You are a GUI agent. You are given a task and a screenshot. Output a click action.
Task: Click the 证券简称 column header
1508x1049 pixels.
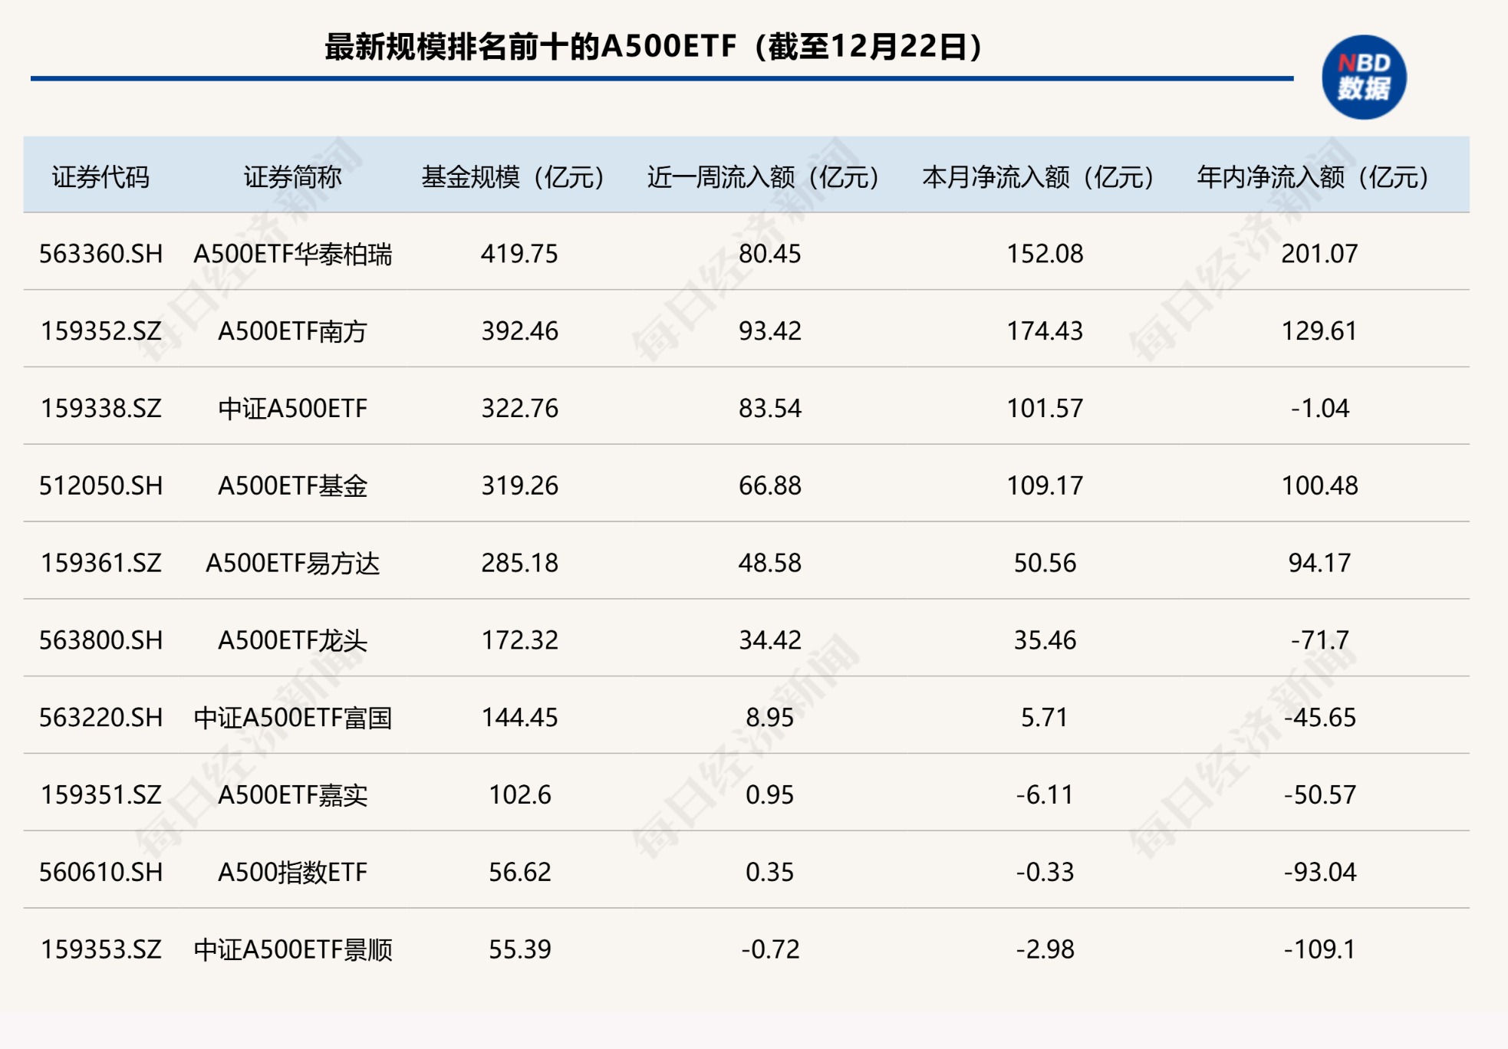(292, 177)
